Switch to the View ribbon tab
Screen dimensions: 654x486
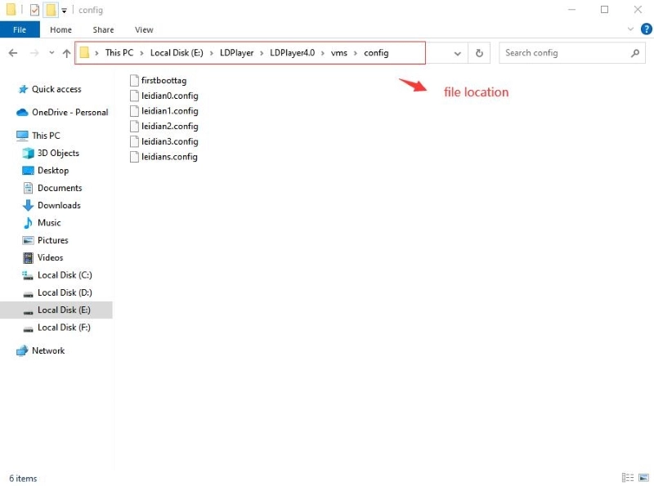tap(144, 29)
